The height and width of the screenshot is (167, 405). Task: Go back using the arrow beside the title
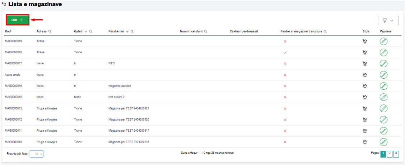coord(4,4)
